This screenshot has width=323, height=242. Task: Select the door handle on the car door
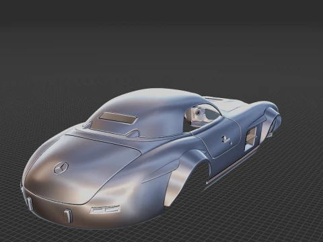[x=226, y=140]
